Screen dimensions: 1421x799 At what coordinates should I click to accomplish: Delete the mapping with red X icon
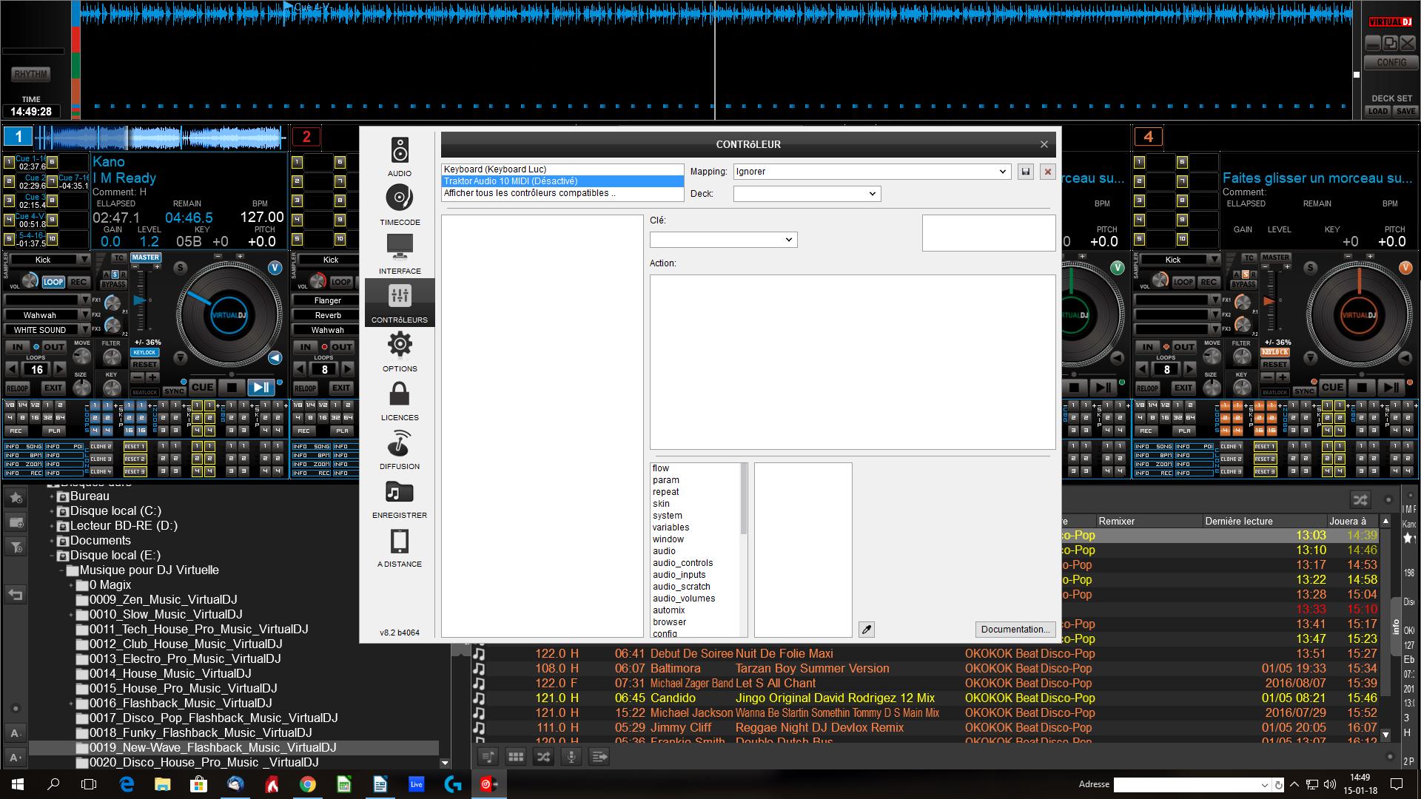(1047, 172)
